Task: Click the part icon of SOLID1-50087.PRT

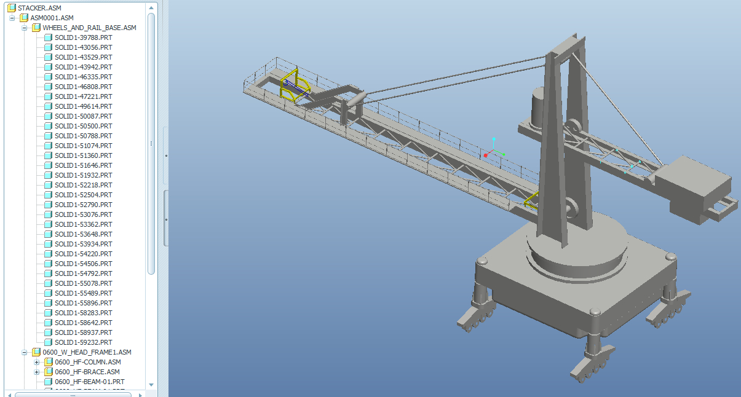Action: 48,116
